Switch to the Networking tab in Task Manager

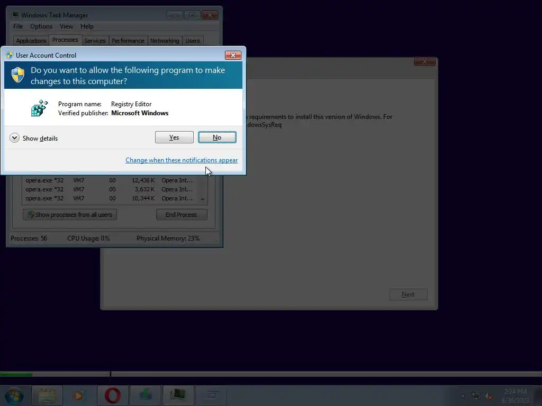click(x=165, y=41)
